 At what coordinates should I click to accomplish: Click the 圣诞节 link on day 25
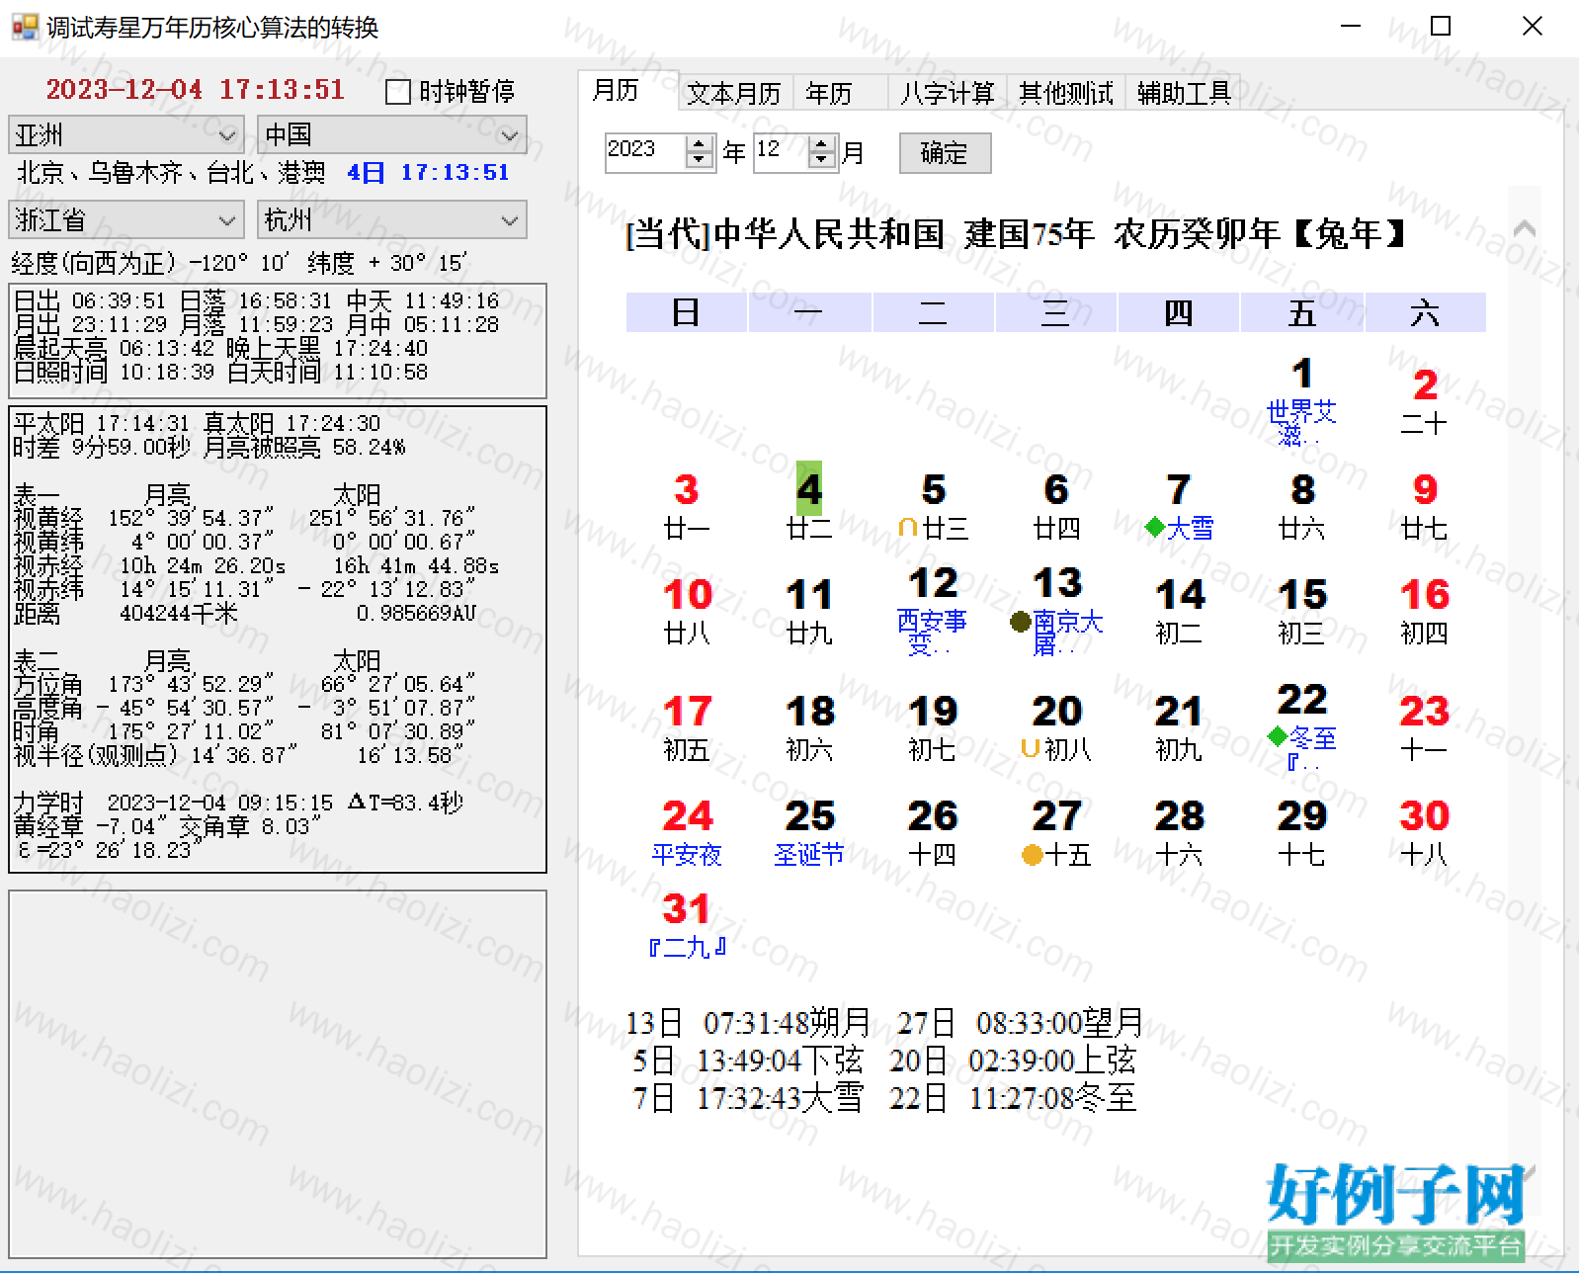(808, 854)
